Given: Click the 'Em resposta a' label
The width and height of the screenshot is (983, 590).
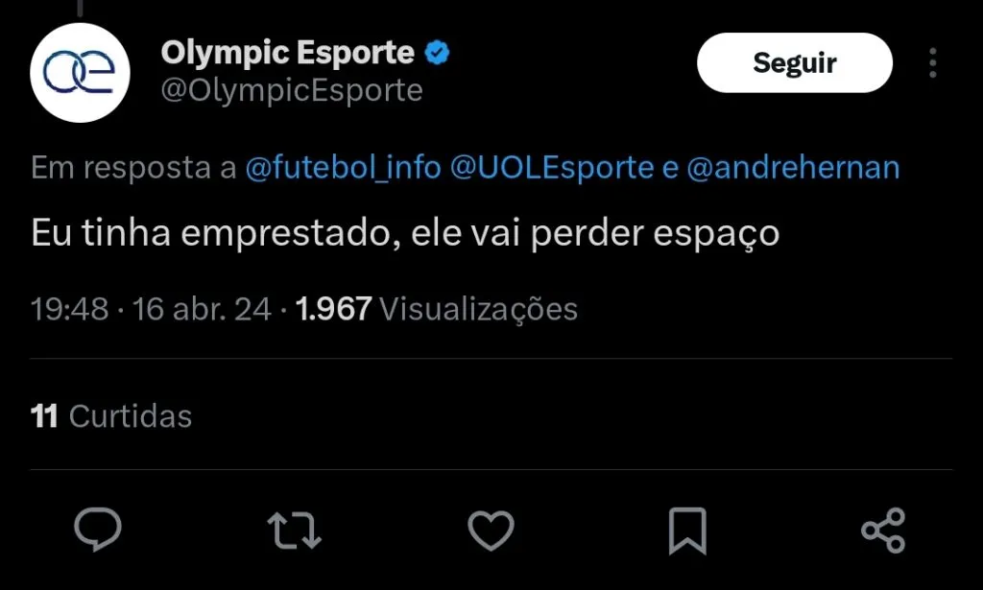Looking at the screenshot, I should pyautogui.click(x=133, y=169).
